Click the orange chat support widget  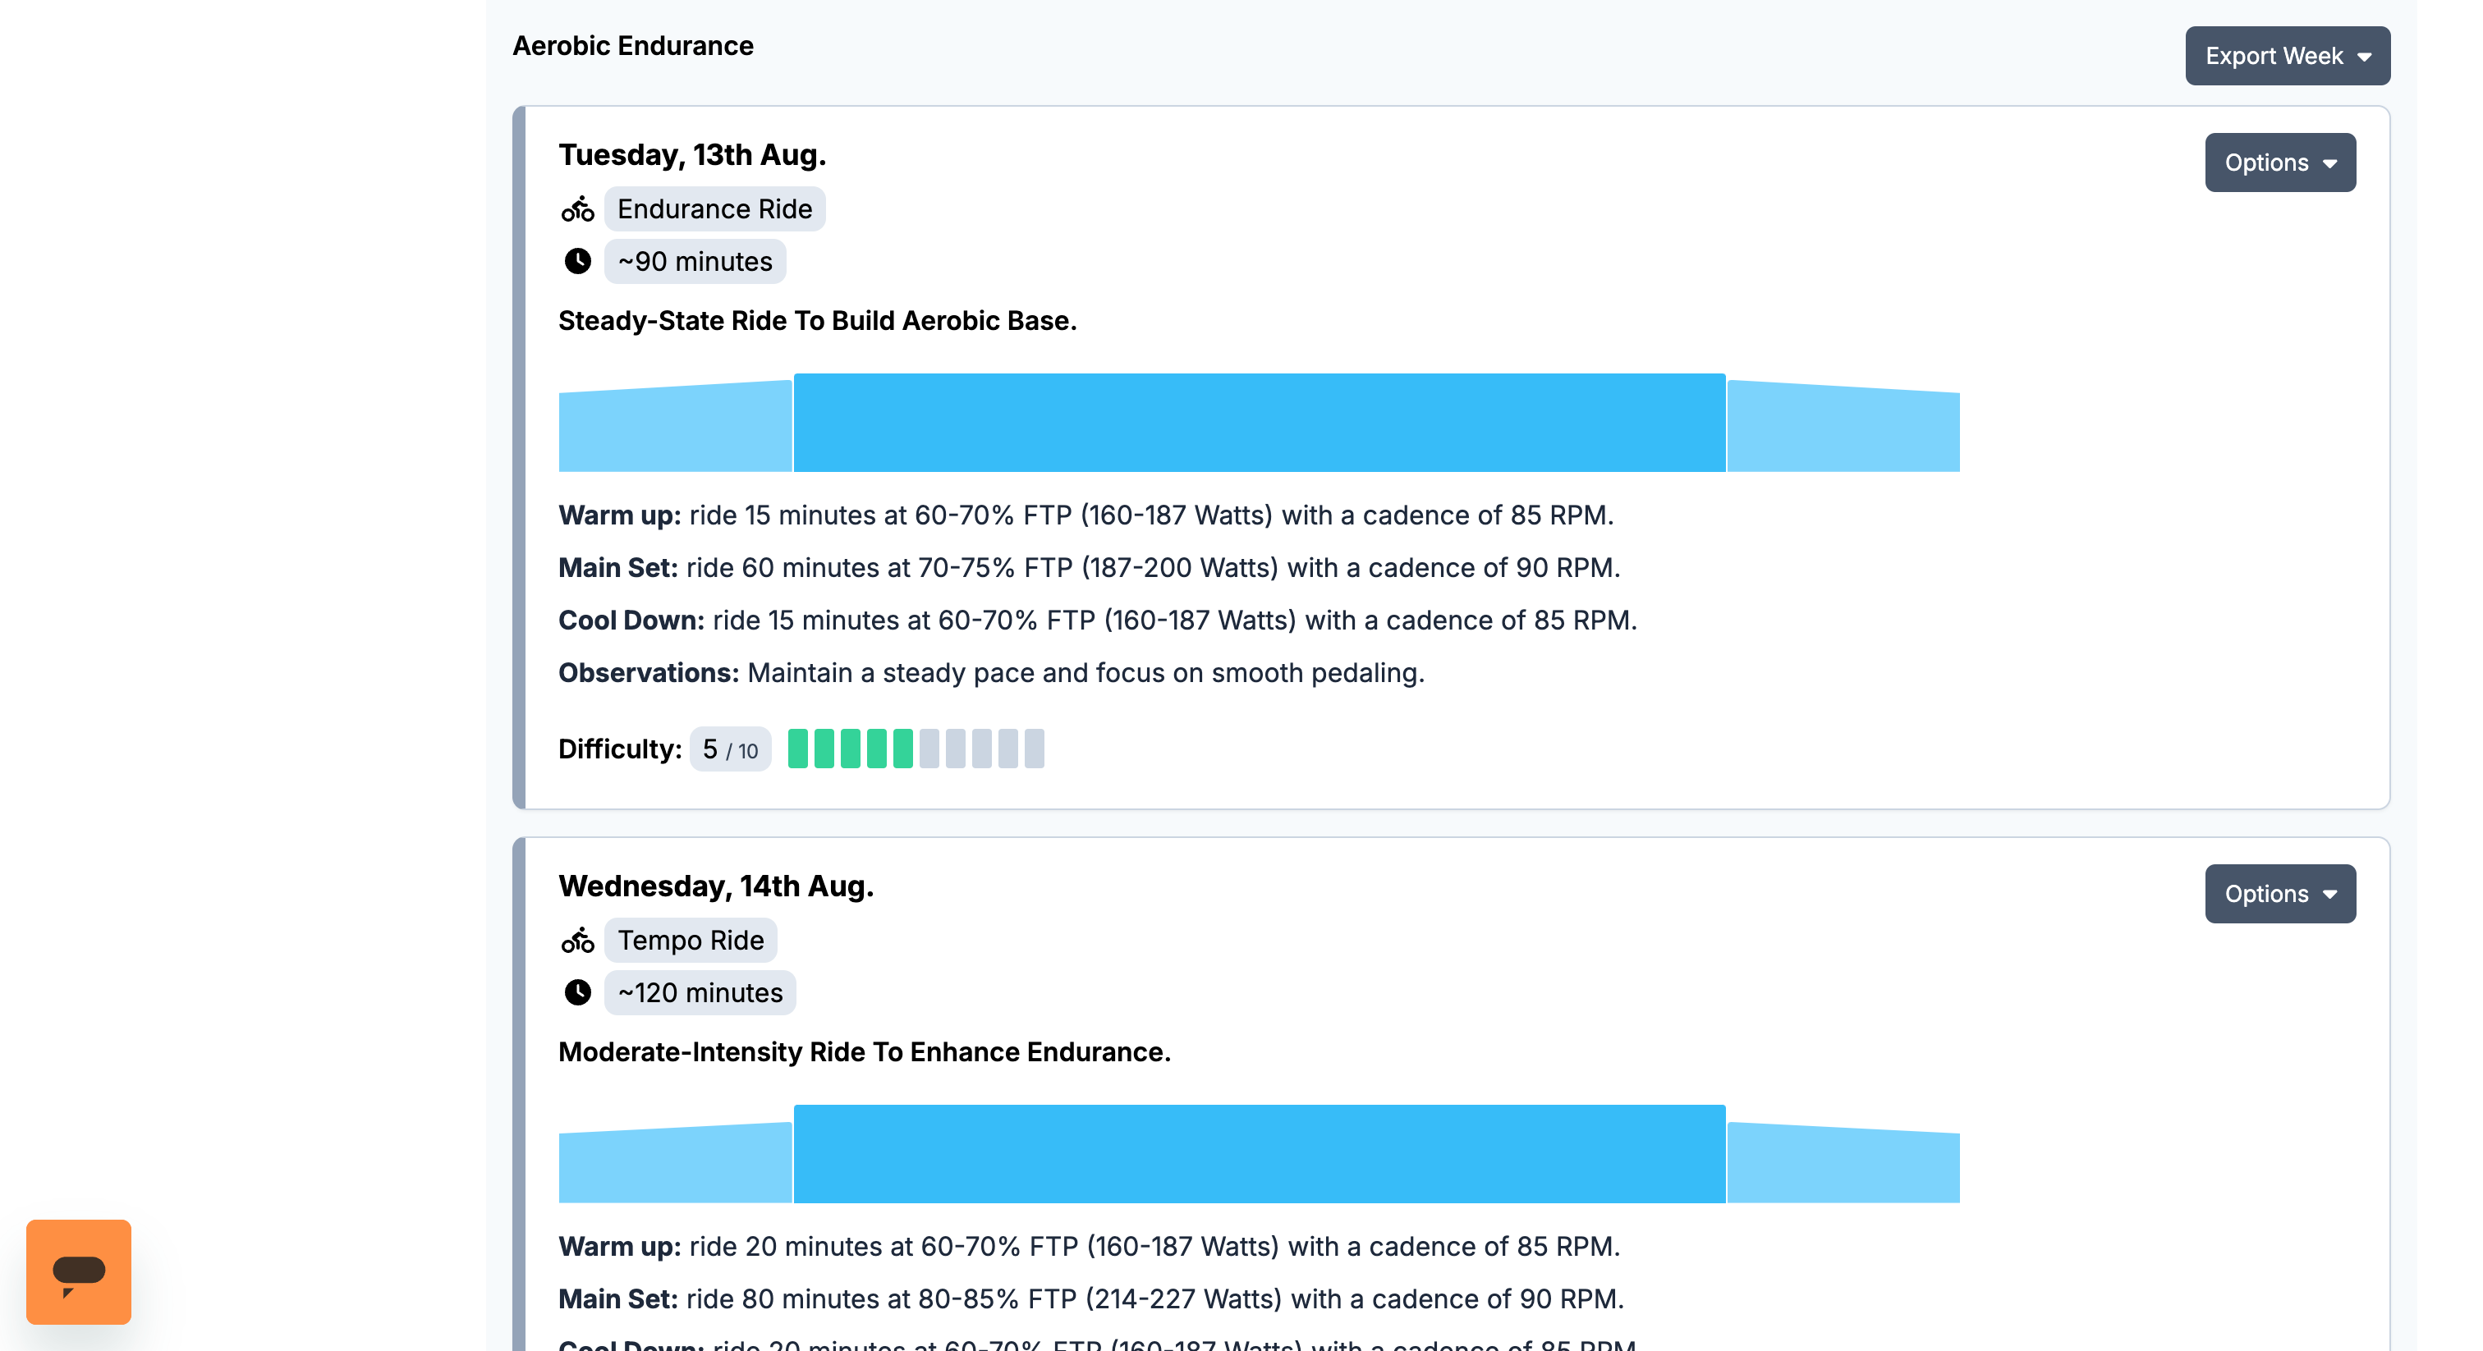[x=78, y=1271]
